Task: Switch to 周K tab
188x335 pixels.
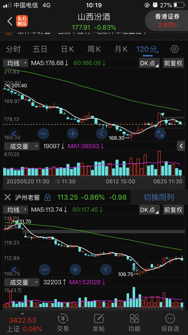Action: [94, 49]
